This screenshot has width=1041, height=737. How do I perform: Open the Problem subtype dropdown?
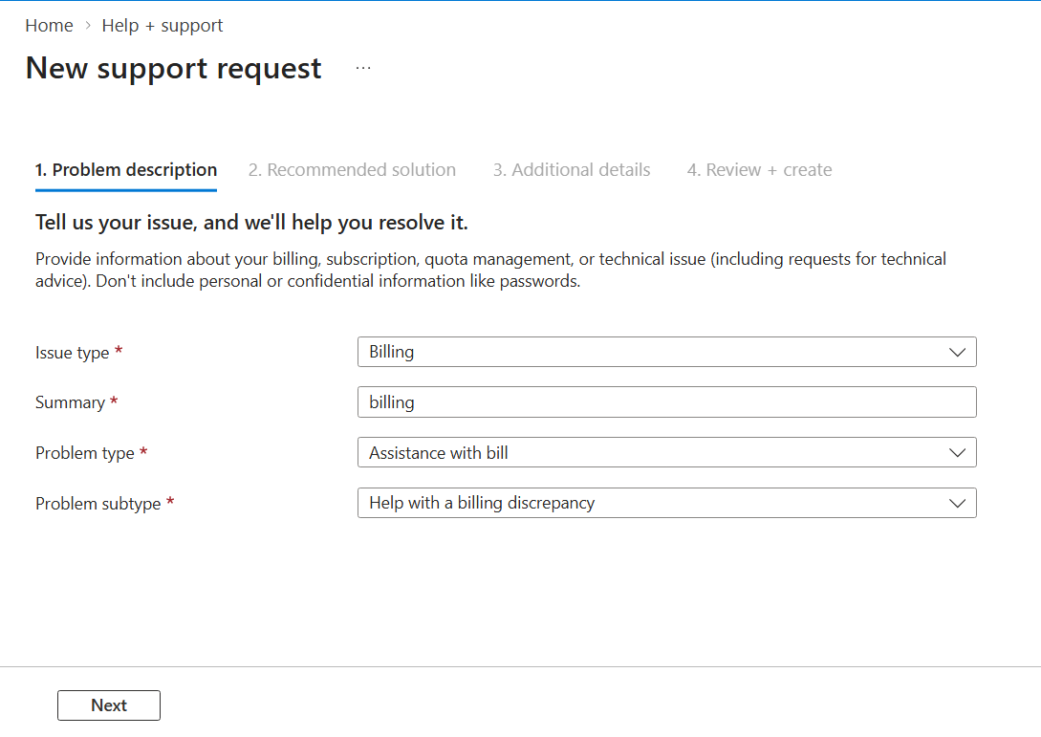666,504
